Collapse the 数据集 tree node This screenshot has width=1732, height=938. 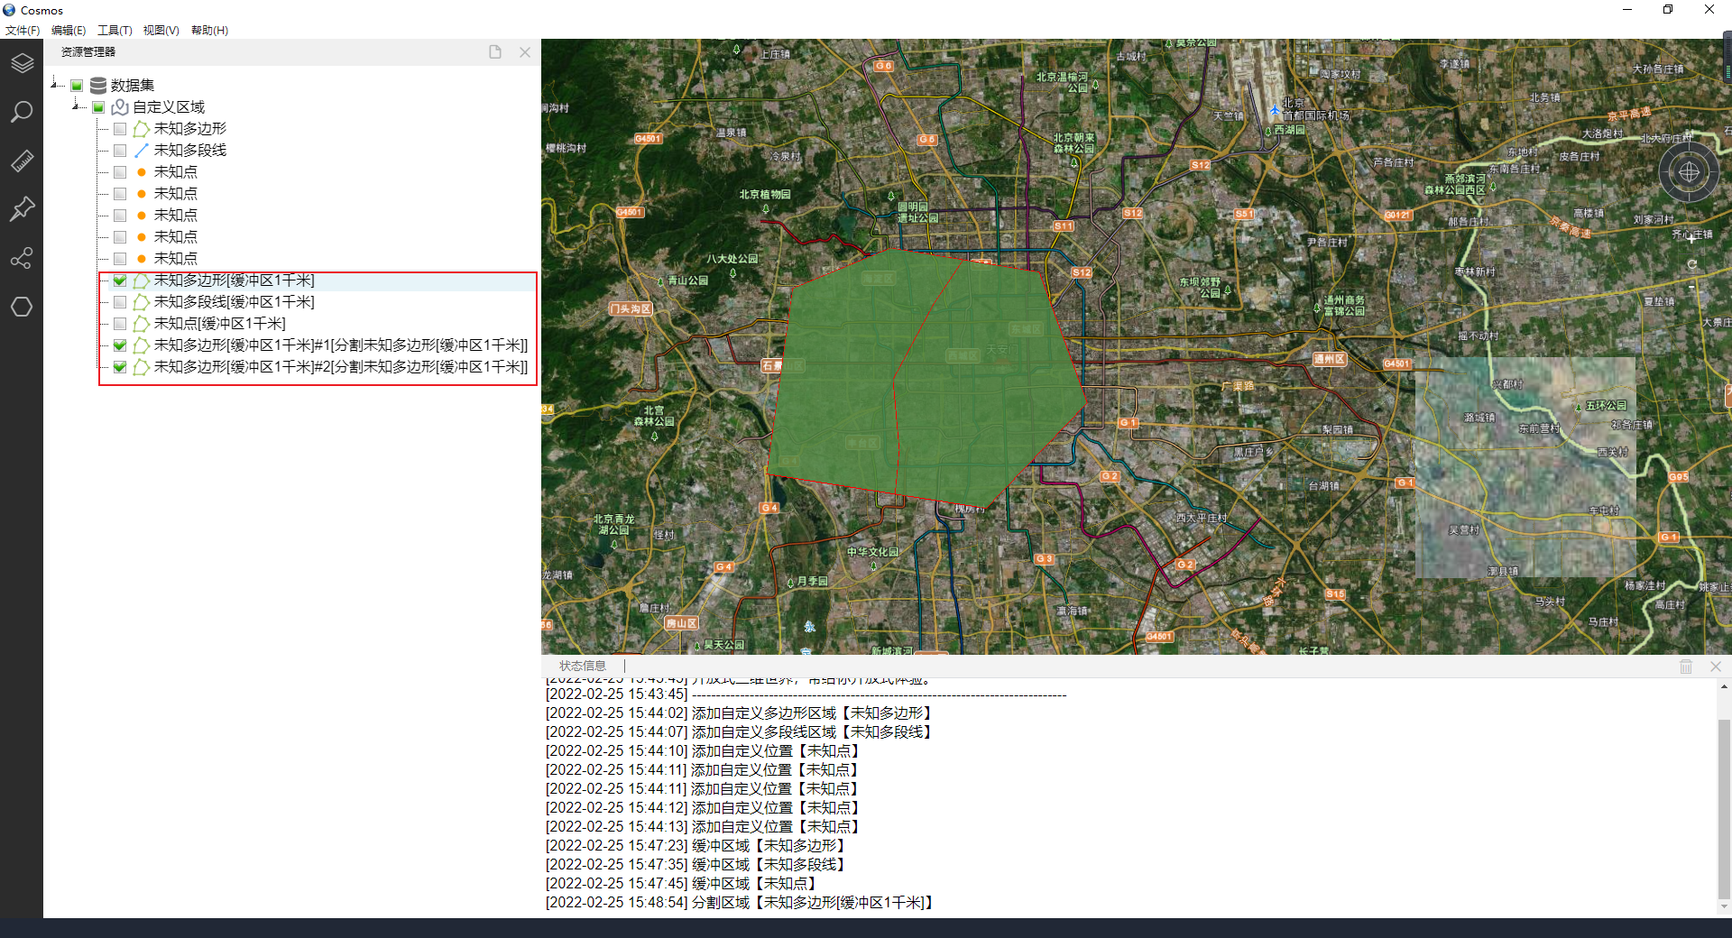pos(55,85)
